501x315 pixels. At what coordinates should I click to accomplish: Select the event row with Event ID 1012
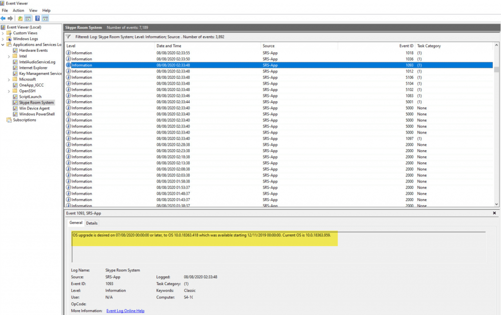pyautogui.click(x=279, y=71)
